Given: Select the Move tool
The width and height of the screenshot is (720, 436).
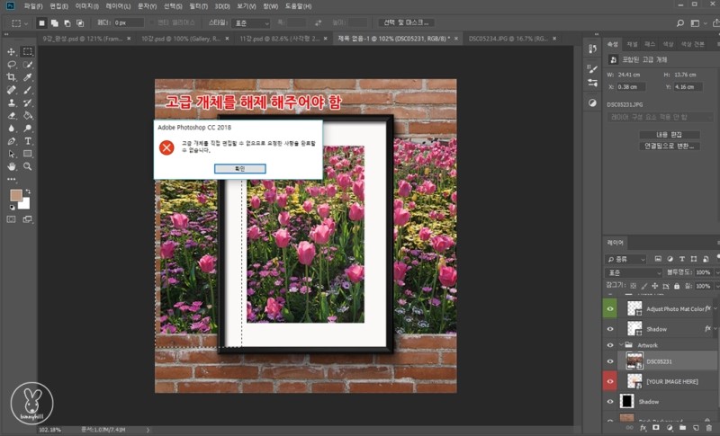Looking at the screenshot, I should [12, 52].
